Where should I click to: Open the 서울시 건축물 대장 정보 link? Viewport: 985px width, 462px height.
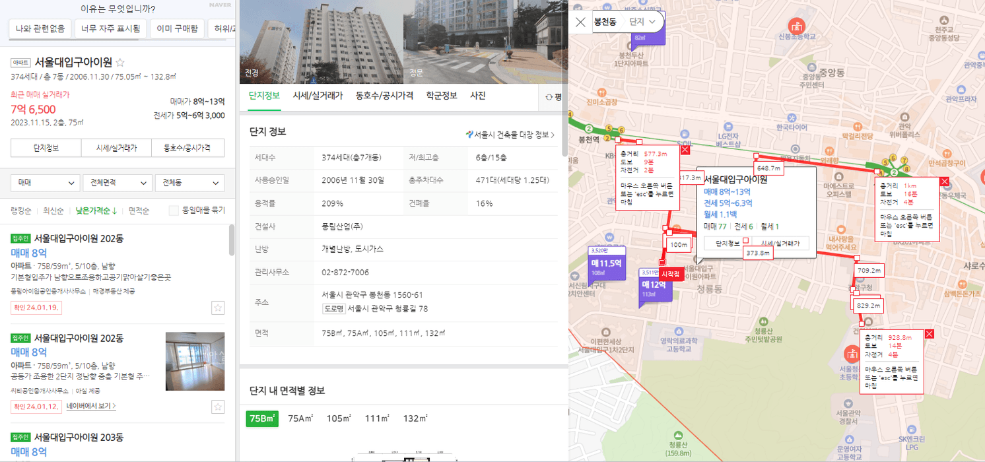(510, 135)
